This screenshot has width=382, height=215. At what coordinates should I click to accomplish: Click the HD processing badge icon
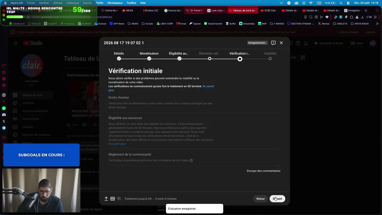[x=113, y=199]
